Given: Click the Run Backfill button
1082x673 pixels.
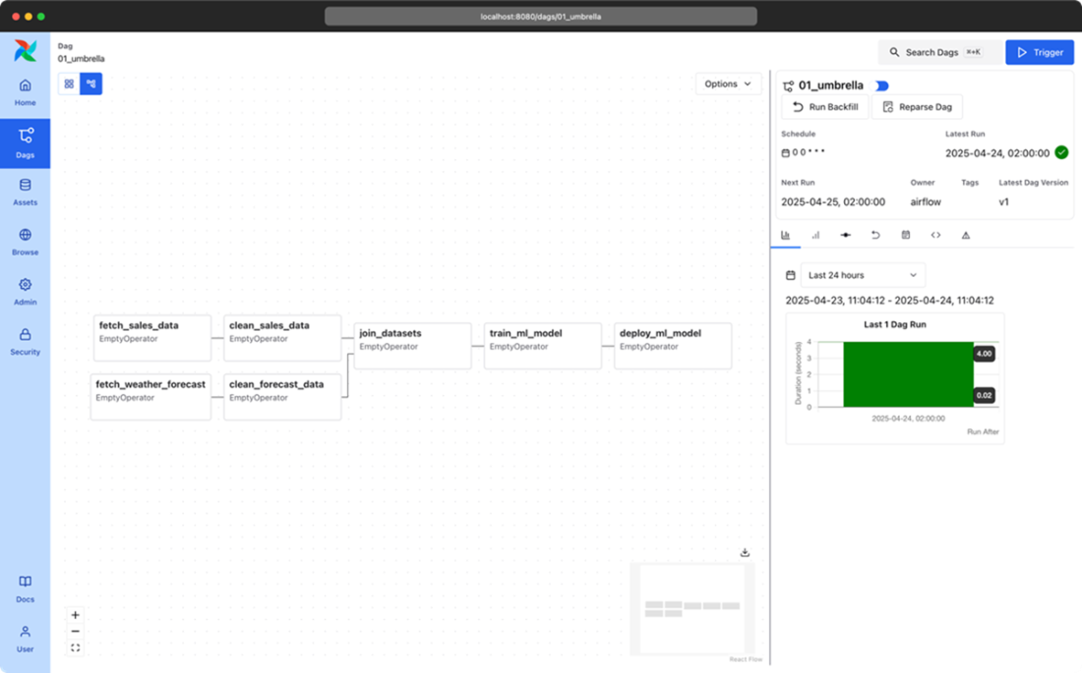Looking at the screenshot, I should click(824, 107).
